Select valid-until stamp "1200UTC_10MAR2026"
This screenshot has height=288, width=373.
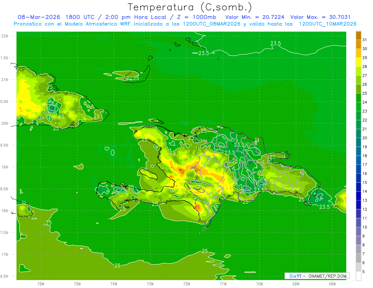coord(328,24)
